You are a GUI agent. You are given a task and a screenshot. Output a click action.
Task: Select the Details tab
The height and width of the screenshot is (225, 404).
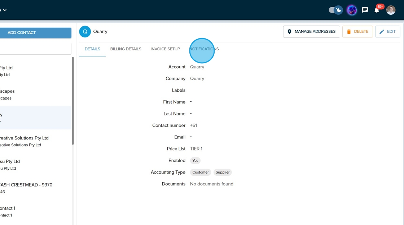92,49
